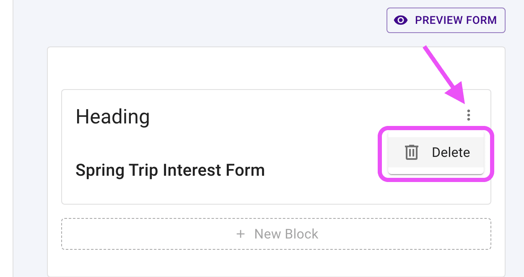The image size is (524, 277).
Task: Select Delete from the block menu
Action: tap(436, 152)
